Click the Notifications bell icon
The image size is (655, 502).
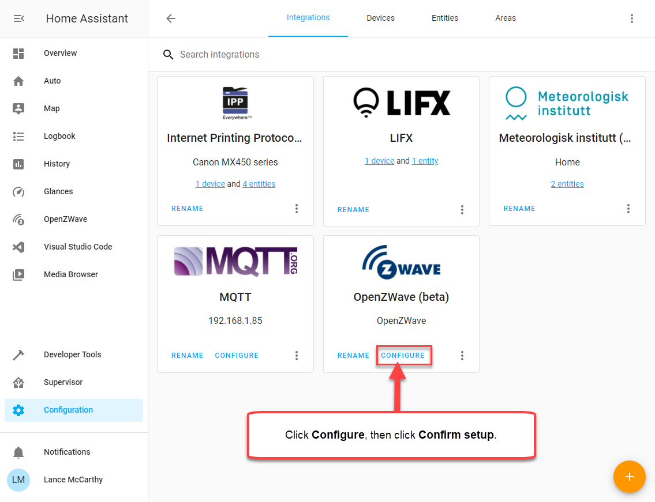[x=18, y=452]
